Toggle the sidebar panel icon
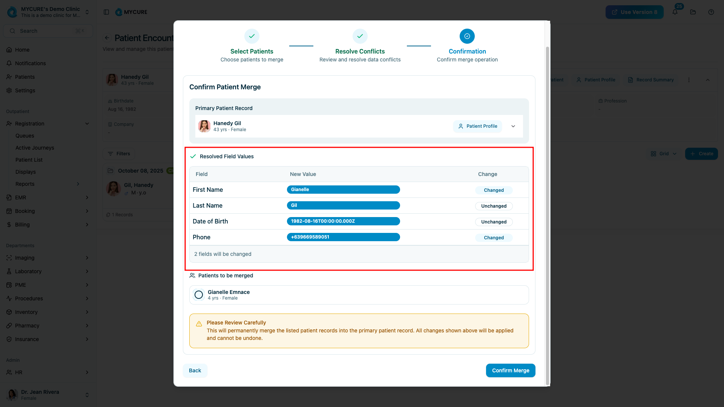This screenshot has width=724, height=407. pyautogui.click(x=106, y=12)
